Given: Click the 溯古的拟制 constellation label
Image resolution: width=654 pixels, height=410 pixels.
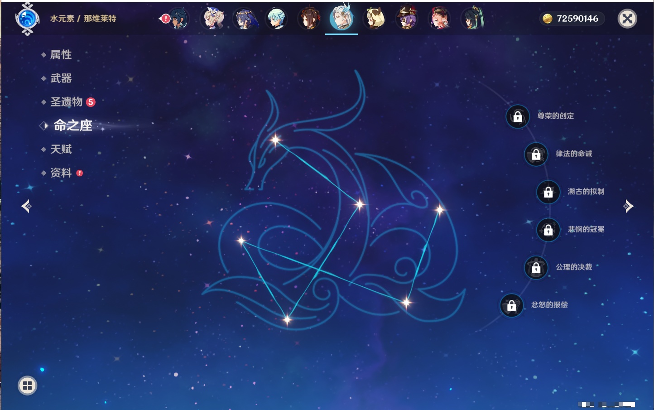Looking at the screenshot, I should click(586, 191).
